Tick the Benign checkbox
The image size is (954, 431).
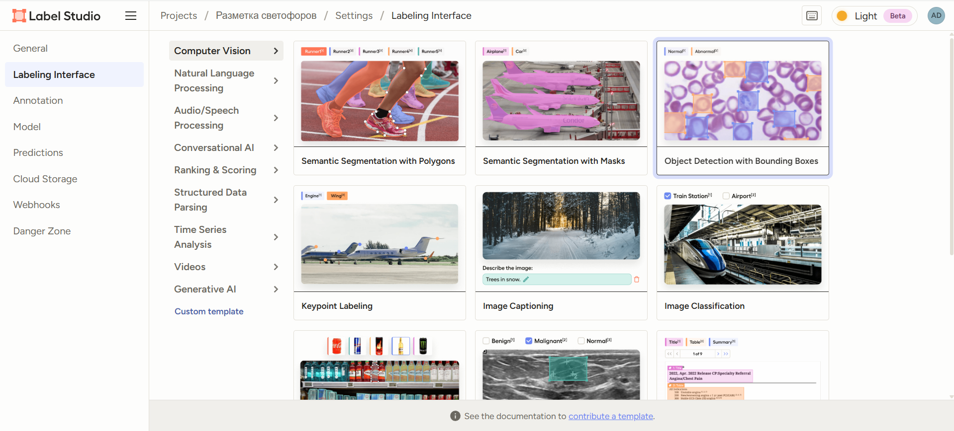[x=486, y=341]
